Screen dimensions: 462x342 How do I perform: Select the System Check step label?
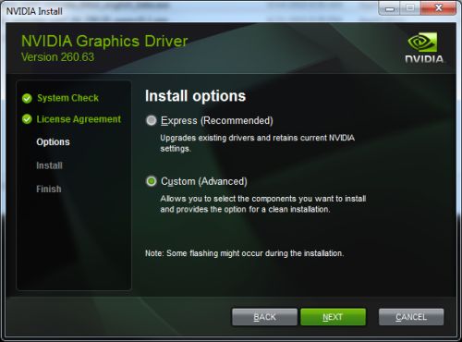click(x=67, y=98)
